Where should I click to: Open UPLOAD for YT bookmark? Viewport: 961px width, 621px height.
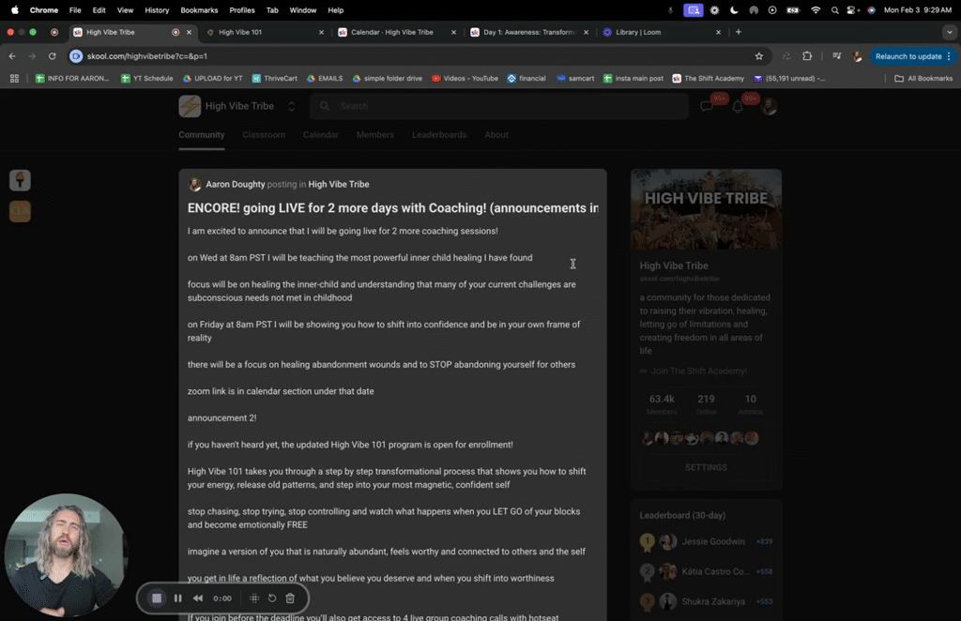pyautogui.click(x=213, y=79)
